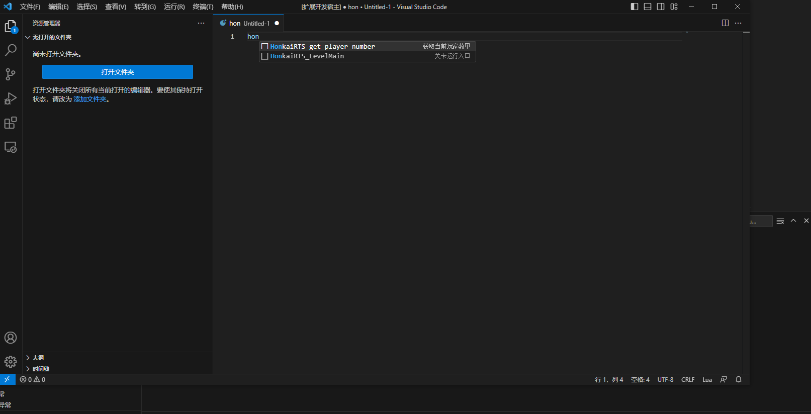Open the 文件(F) menu
This screenshot has width=811, height=414.
(30, 7)
